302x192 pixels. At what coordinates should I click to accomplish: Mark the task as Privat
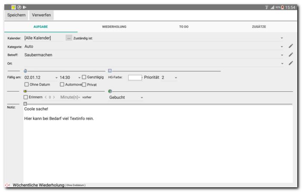click(84, 84)
